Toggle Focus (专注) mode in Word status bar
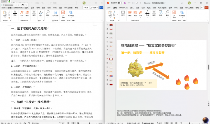 pos(62,123)
